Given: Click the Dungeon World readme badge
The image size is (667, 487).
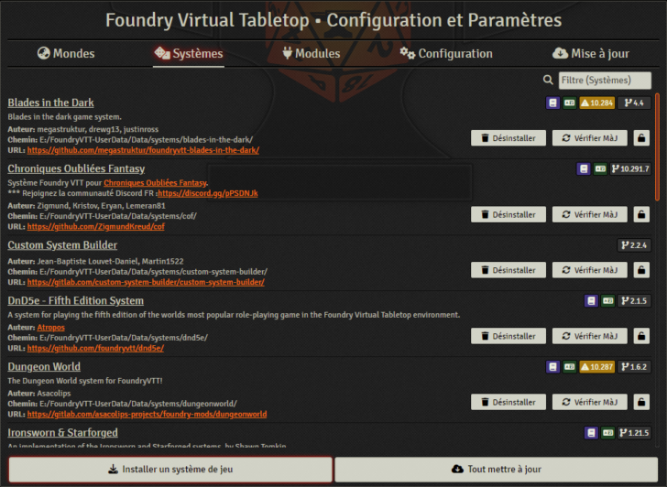Looking at the screenshot, I should 552,367.
